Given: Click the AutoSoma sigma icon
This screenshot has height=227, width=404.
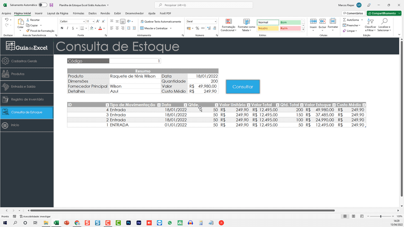Looking at the screenshot, I should coord(344,20).
